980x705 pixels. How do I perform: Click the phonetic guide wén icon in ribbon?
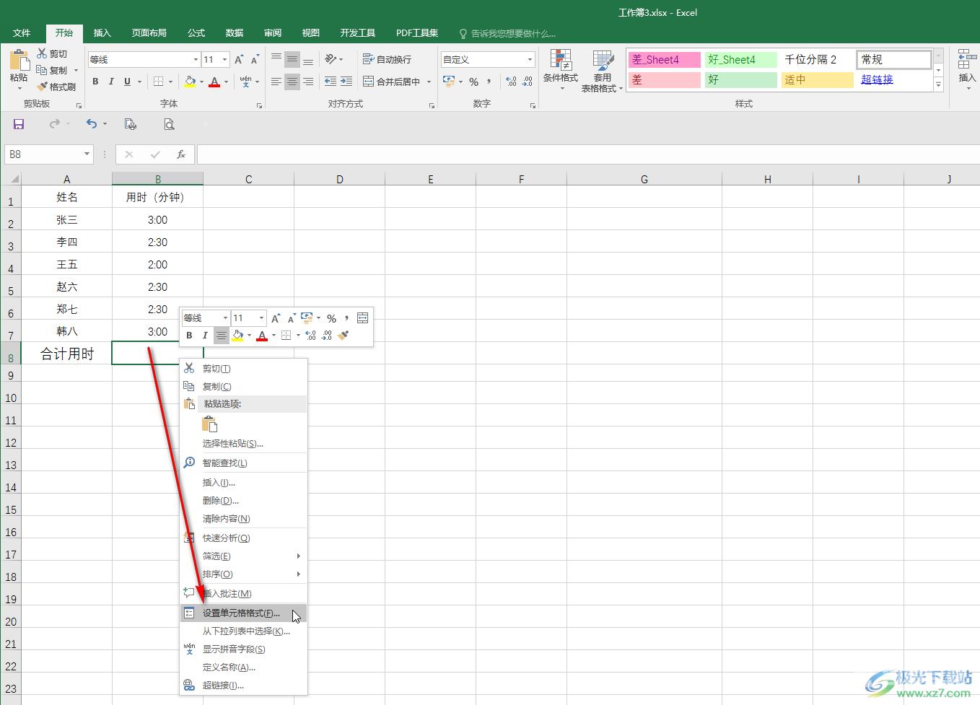(x=246, y=82)
